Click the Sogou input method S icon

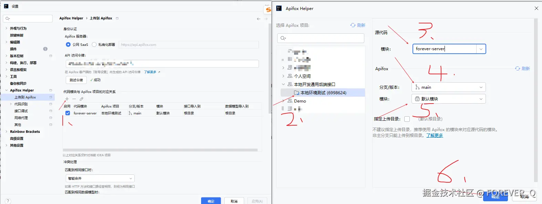[x=268, y=10]
